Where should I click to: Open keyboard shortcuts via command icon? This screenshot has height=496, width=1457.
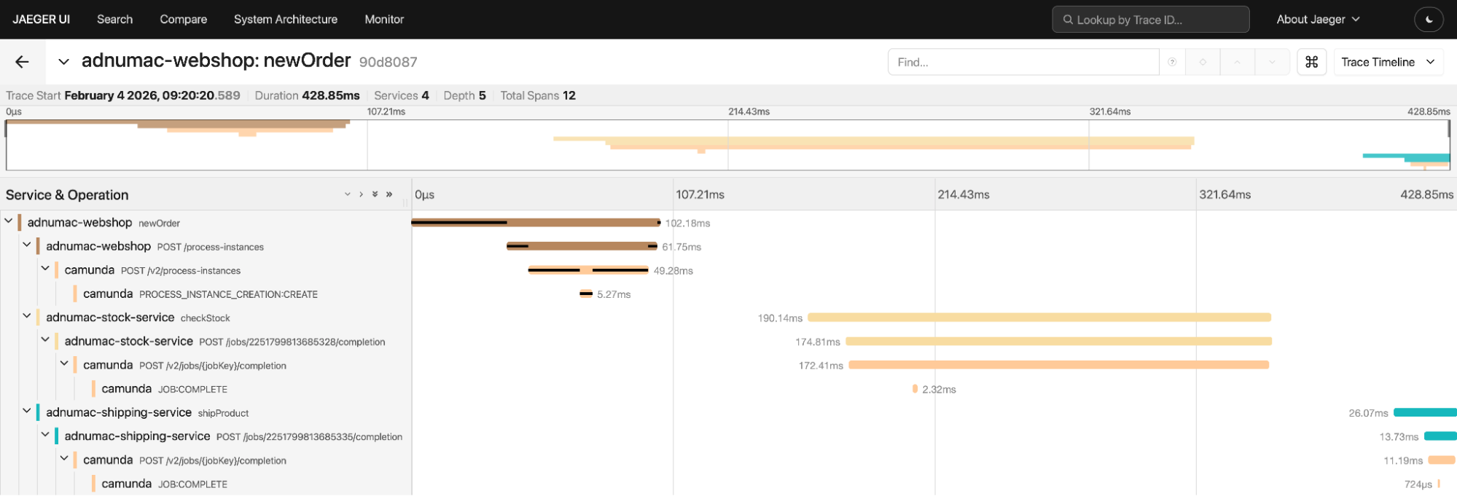click(x=1311, y=62)
